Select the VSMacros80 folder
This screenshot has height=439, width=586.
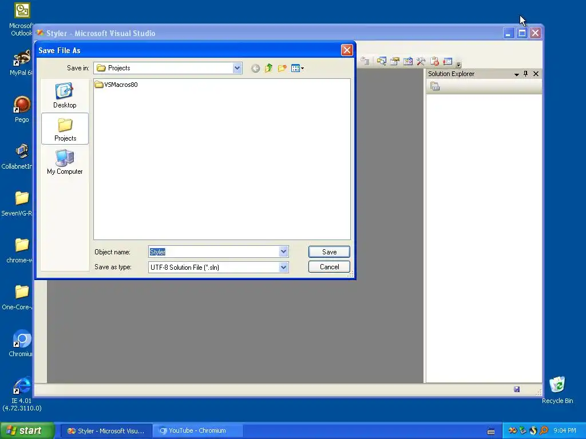tap(116, 85)
